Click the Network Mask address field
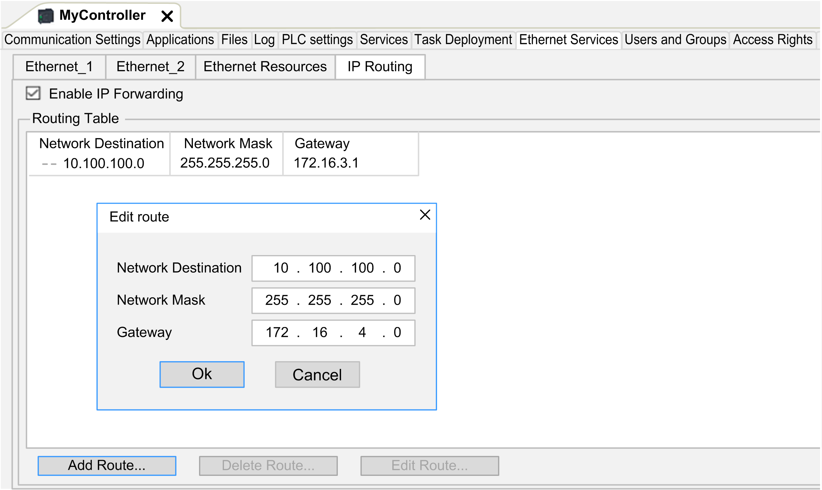The width and height of the screenshot is (822, 490). [333, 300]
